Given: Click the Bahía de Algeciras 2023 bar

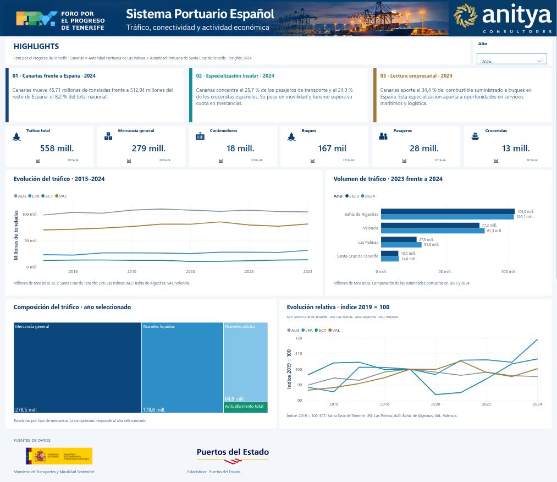Looking at the screenshot, I should [448, 211].
